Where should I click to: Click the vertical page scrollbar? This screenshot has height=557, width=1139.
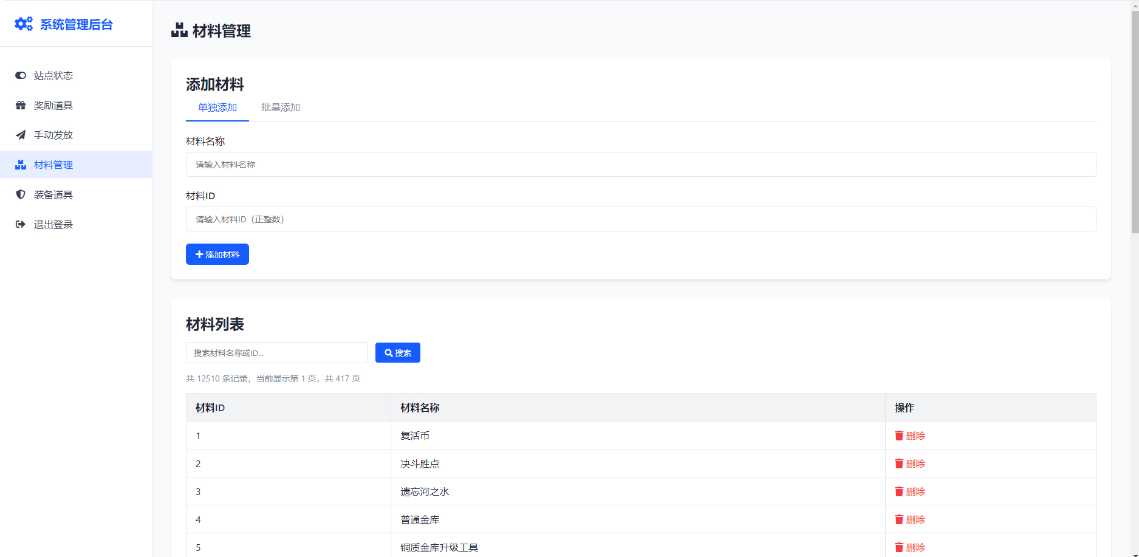pyautogui.click(x=1134, y=121)
